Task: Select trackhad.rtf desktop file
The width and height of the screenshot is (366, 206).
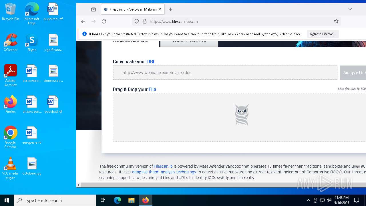Action: (x=53, y=105)
